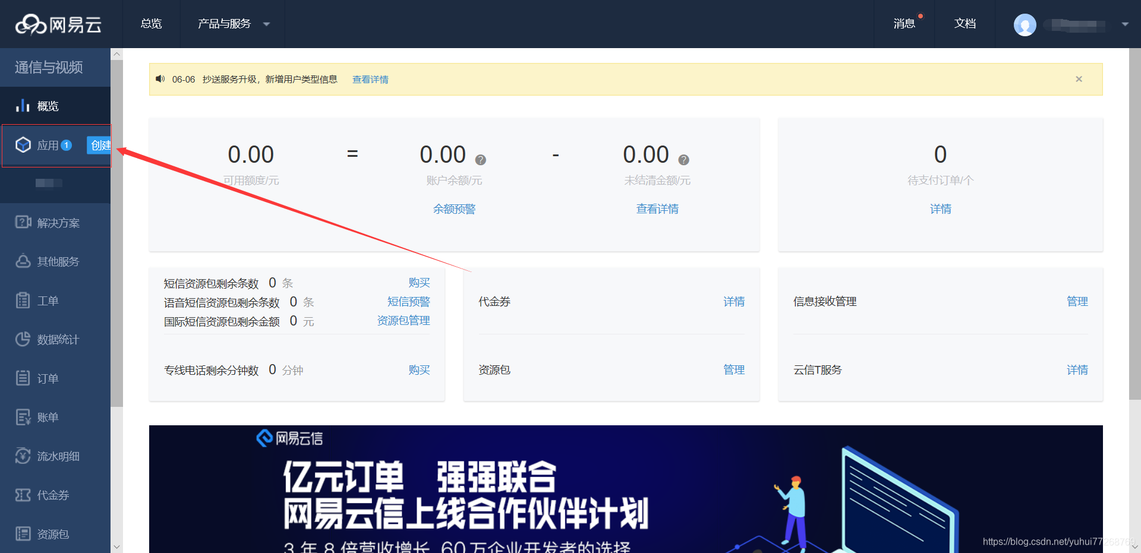Click 解决方案 sidebar label
This screenshot has width=1141, height=553.
[58, 223]
